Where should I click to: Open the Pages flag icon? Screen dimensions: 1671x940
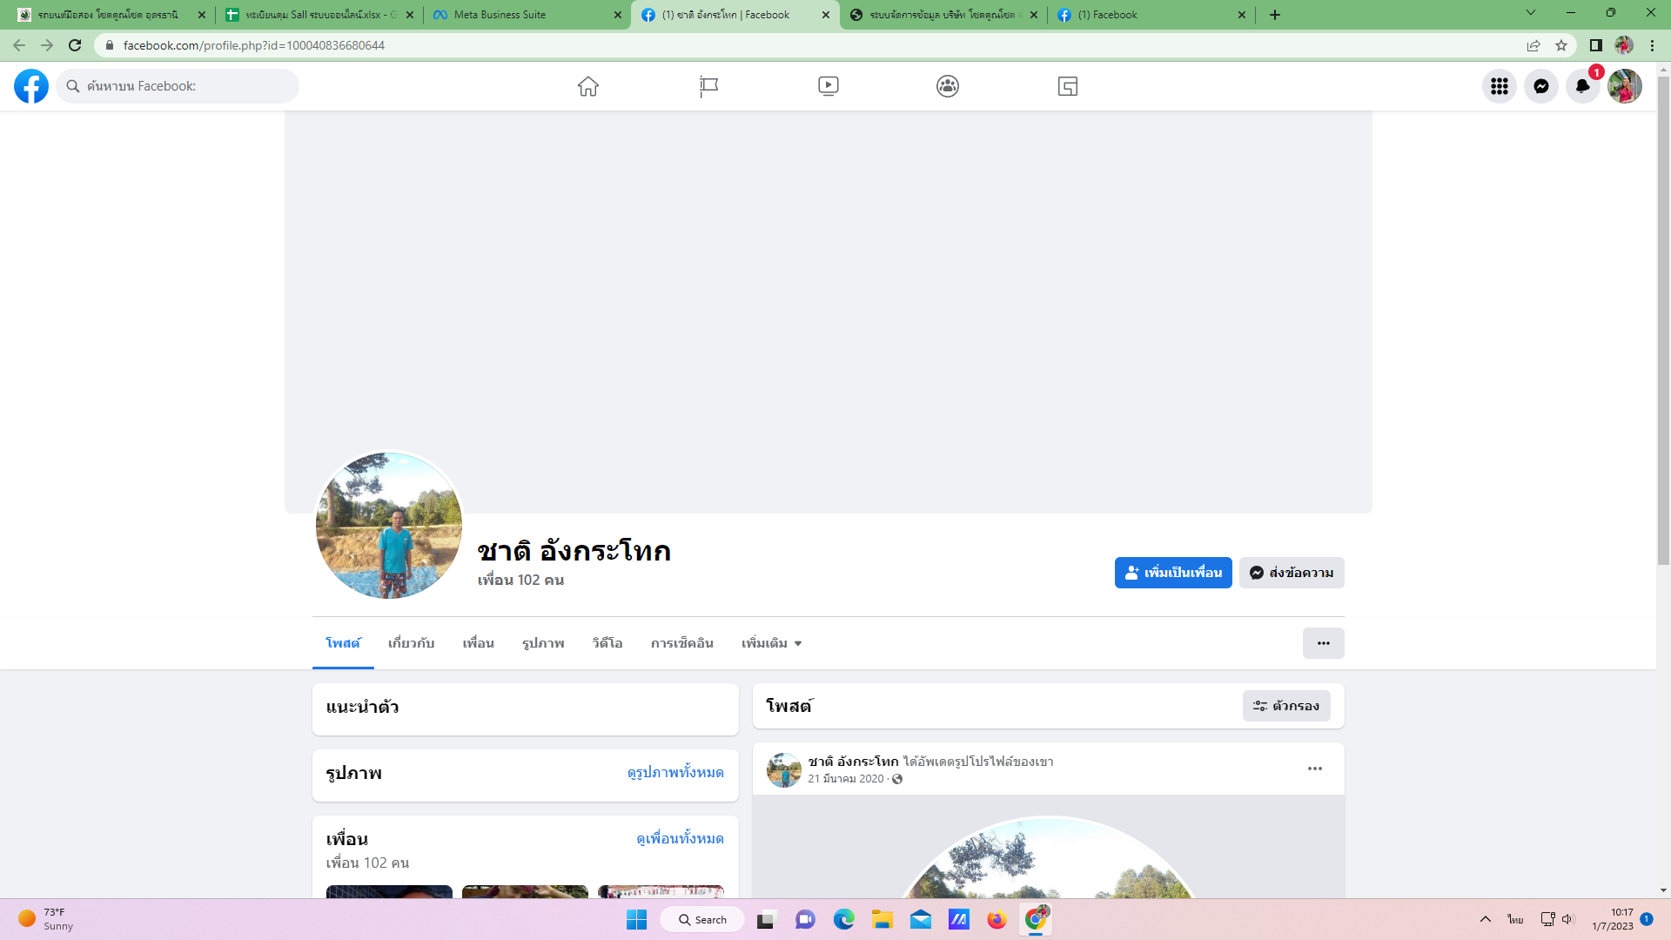coord(708,86)
